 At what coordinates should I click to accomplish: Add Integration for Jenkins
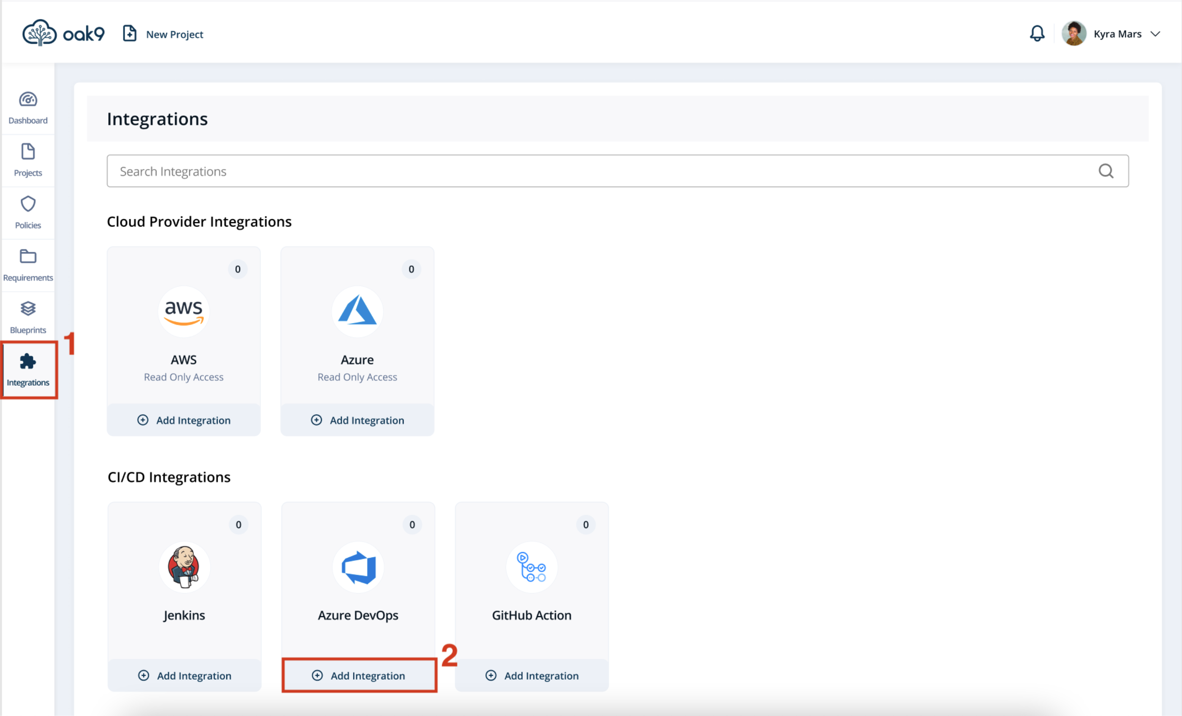(185, 675)
